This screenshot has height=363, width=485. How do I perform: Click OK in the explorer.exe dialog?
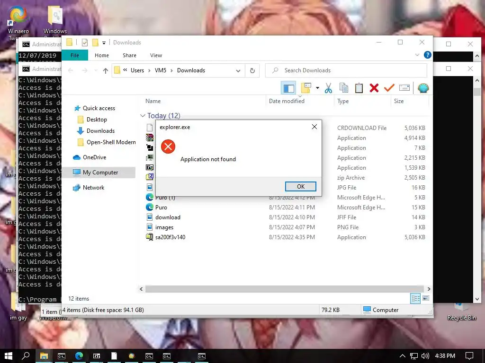coord(300,186)
